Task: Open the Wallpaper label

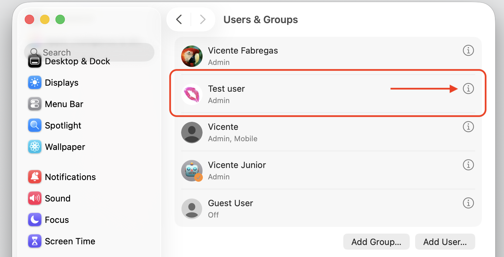Action: pyautogui.click(x=65, y=147)
